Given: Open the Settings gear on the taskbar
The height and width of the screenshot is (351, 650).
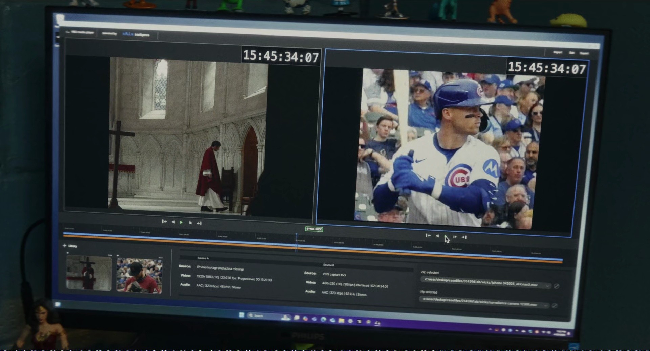Looking at the screenshot, I should point(350,321).
